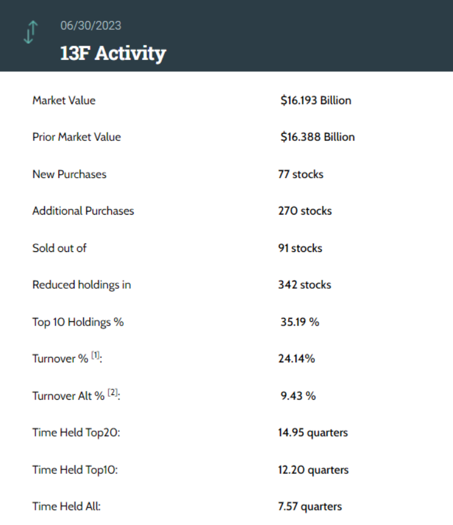Click the Market Value label
The width and height of the screenshot is (453, 525).
pos(64,101)
